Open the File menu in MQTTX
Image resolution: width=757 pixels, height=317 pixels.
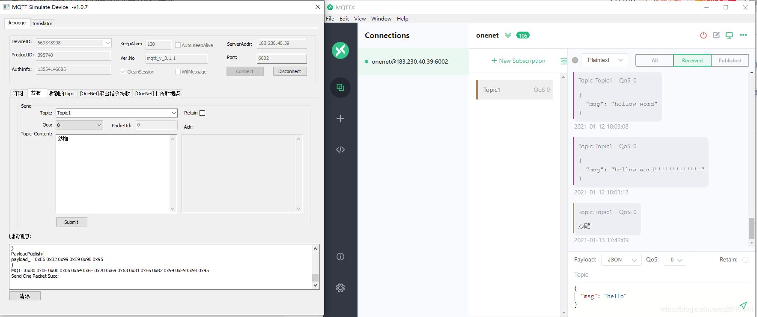[330, 18]
